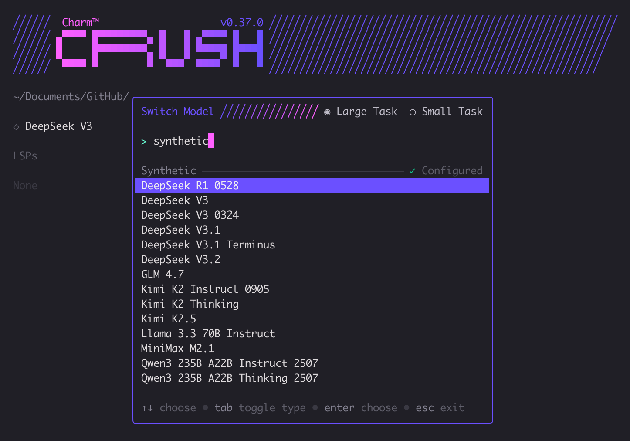Select the Switch Model title
Image resolution: width=630 pixels, height=441 pixels.
coord(177,112)
